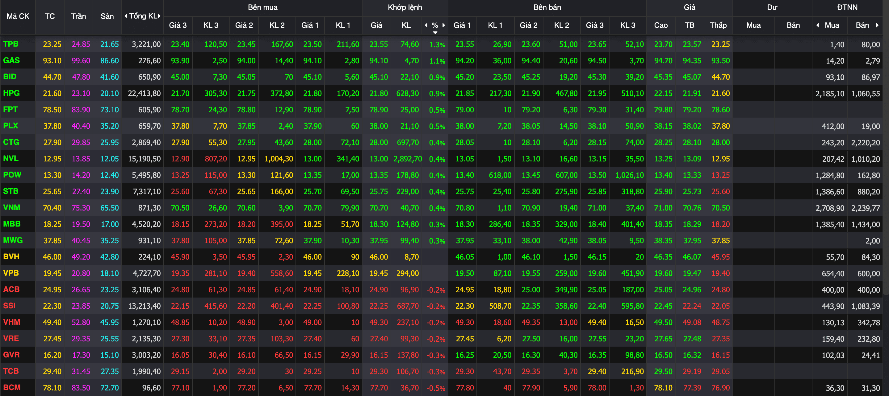Click SSI total volume 13,213,40
The height and width of the screenshot is (396, 889).
pyautogui.click(x=144, y=306)
